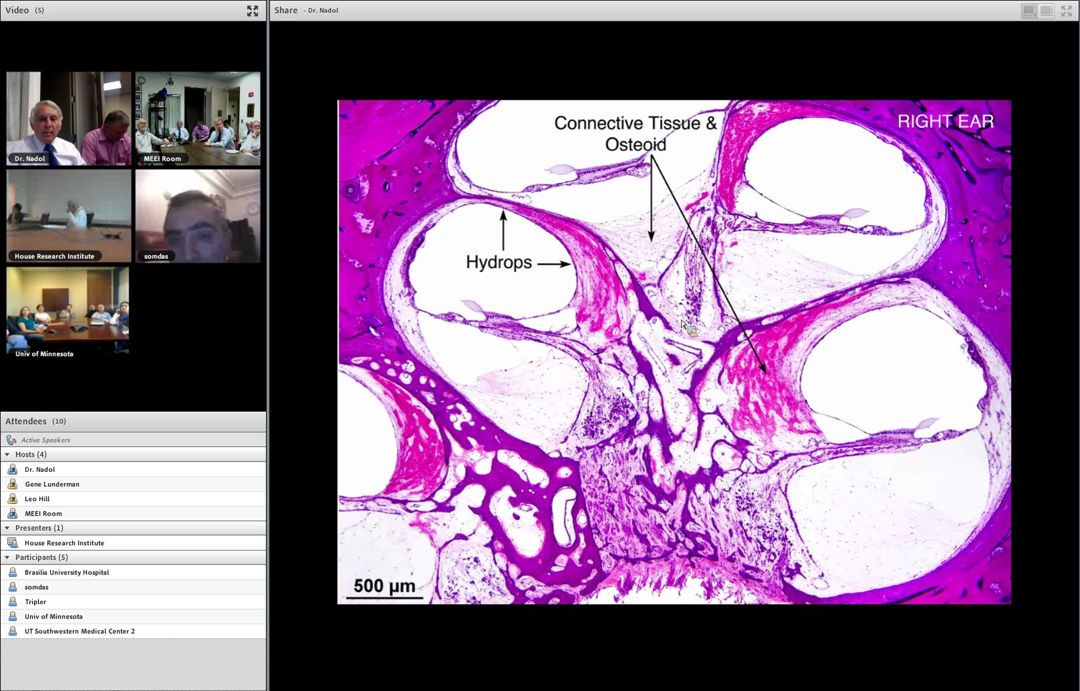Click the Dr. Nadol video feed
The image size is (1080, 691).
click(x=68, y=118)
